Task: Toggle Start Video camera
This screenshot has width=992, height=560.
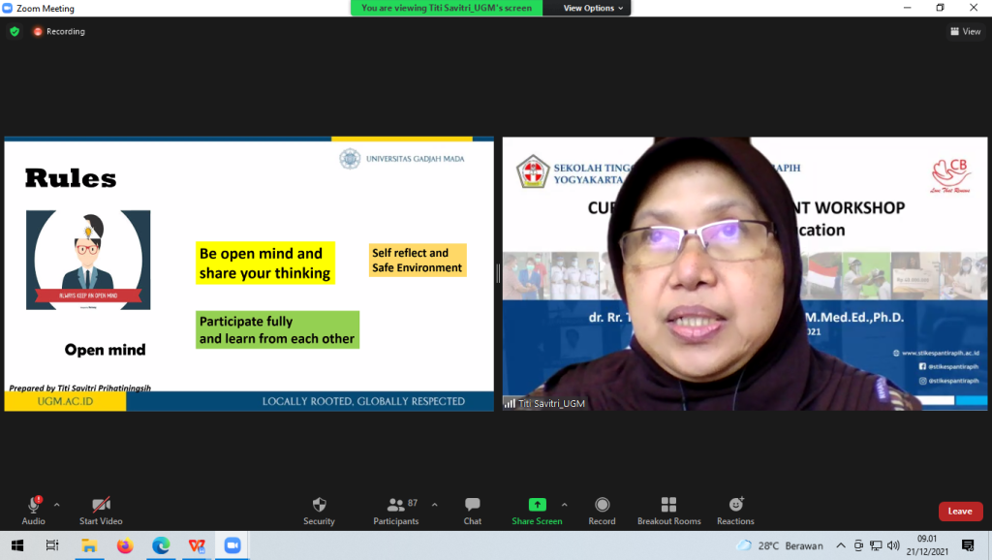Action: tap(101, 505)
